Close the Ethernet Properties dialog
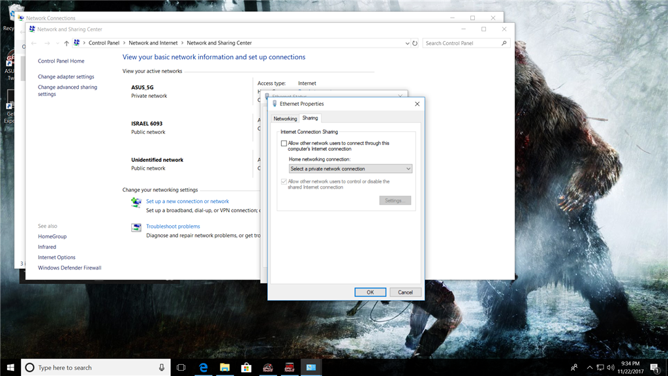 (417, 104)
